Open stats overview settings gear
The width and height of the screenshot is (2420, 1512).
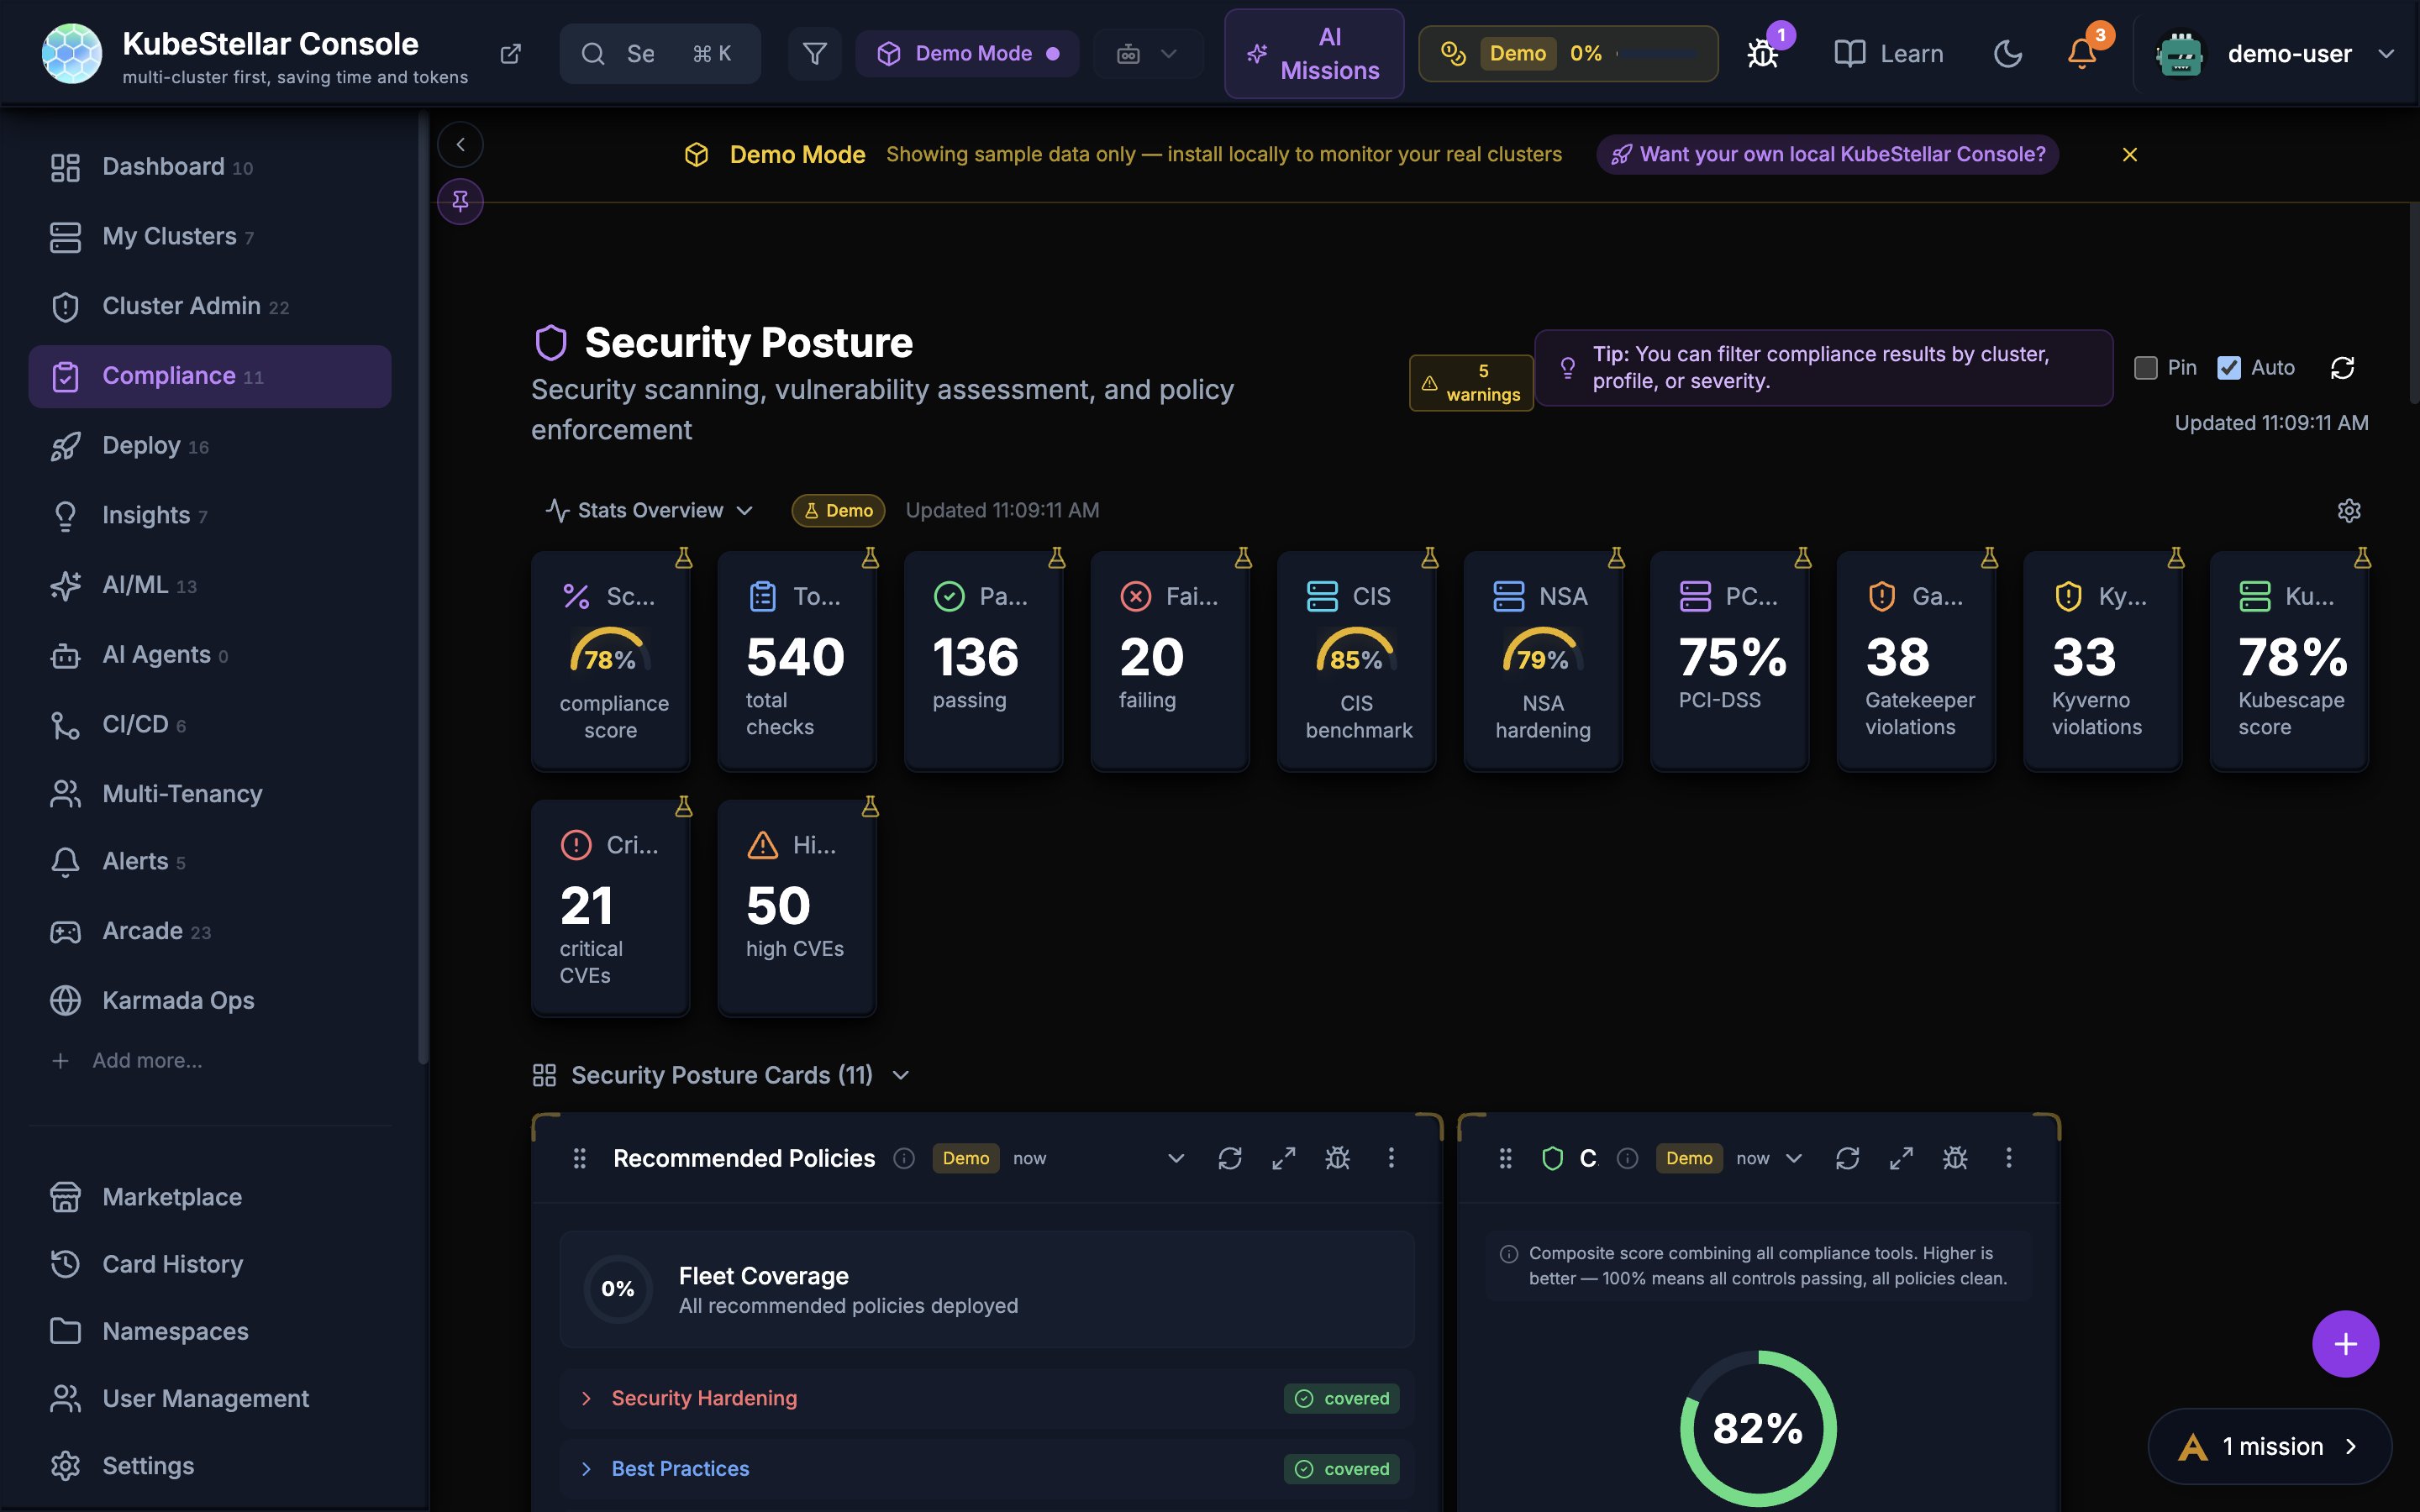[x=2348, y=511]
